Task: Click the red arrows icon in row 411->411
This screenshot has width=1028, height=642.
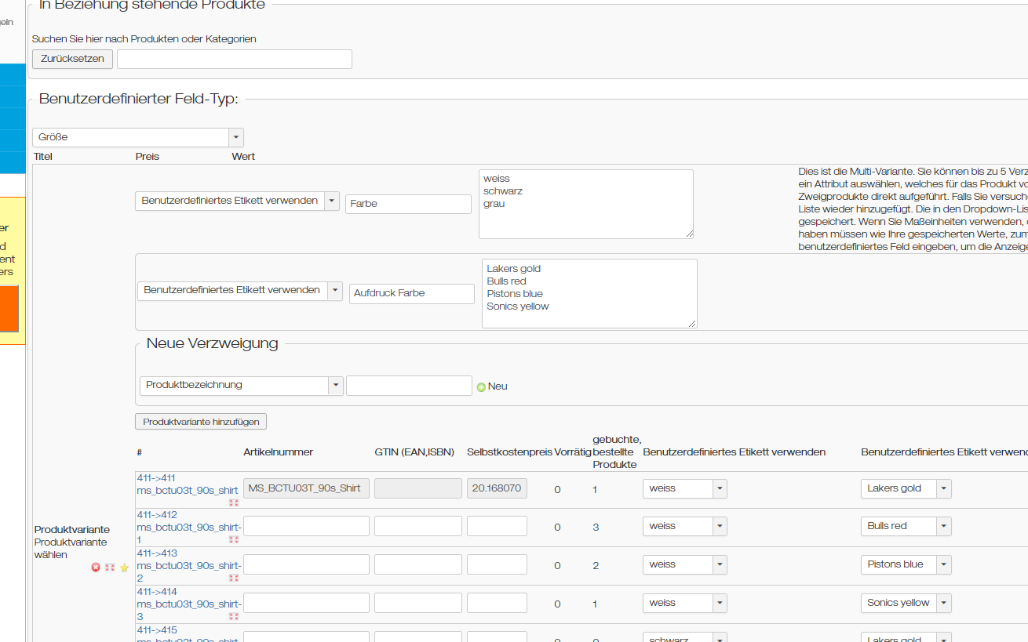Action: click(233, 502)
